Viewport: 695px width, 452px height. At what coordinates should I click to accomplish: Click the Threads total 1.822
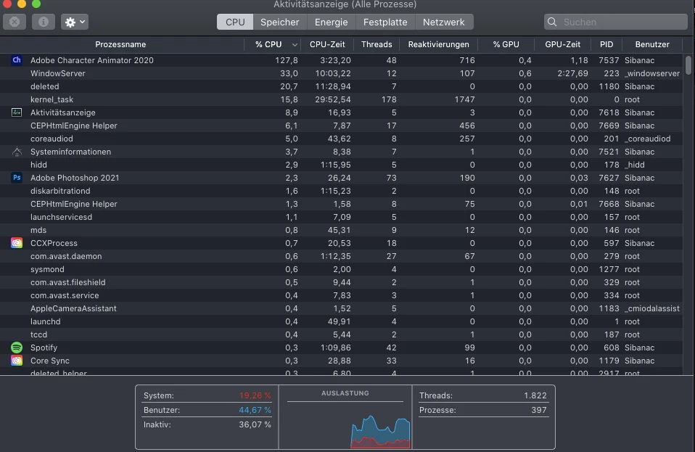click(535, 395)
